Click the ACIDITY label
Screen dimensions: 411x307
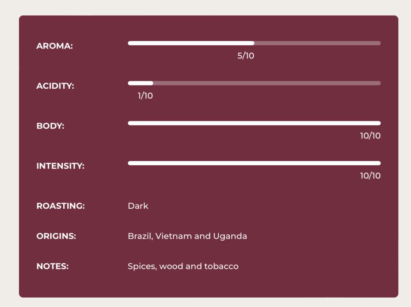55,86
